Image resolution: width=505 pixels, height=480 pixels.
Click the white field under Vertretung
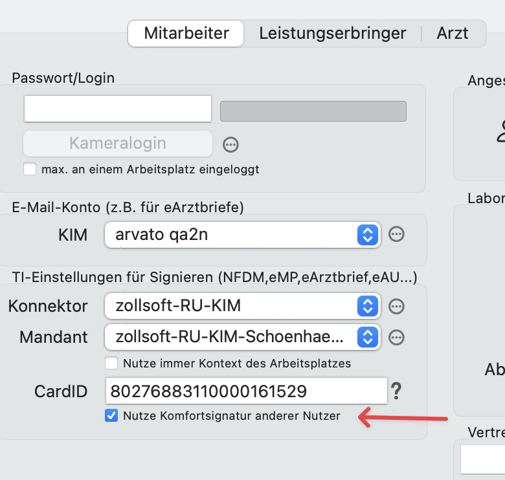[x=483, y=459]
